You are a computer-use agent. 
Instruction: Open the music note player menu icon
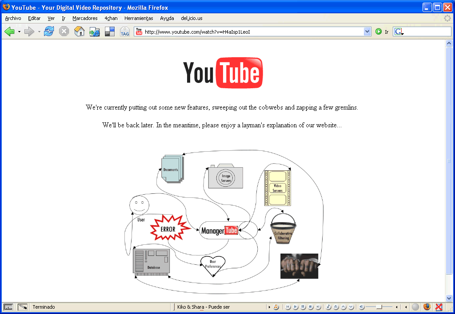click(x=276, y=307)
